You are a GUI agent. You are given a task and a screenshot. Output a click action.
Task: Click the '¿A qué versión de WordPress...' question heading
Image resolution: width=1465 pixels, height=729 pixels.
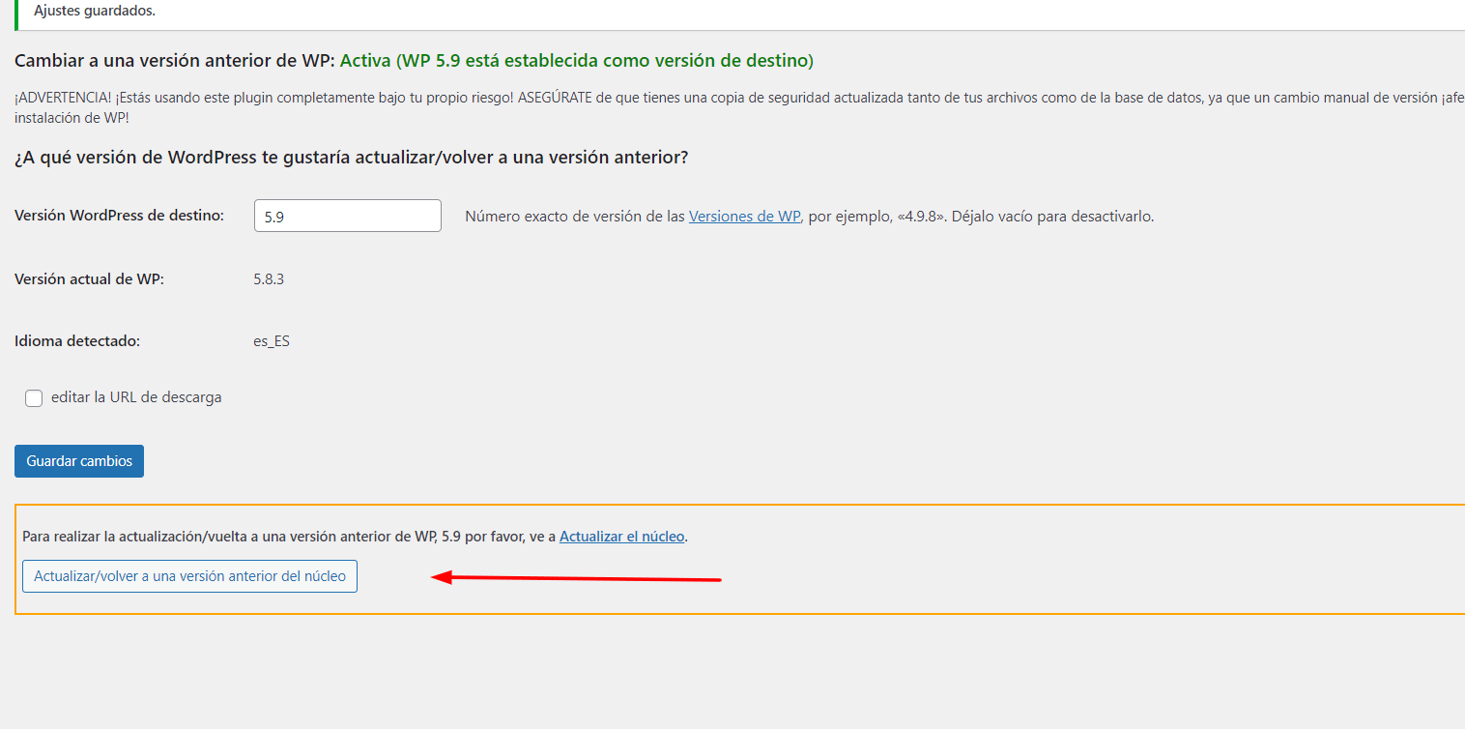point(352,157)
